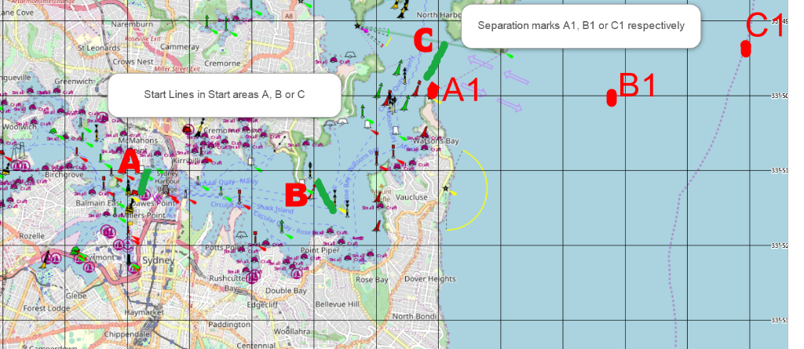Select green start line in area A
Image resolution: width=804 pixels, height=349 pixels.
[x=144, y=183]
